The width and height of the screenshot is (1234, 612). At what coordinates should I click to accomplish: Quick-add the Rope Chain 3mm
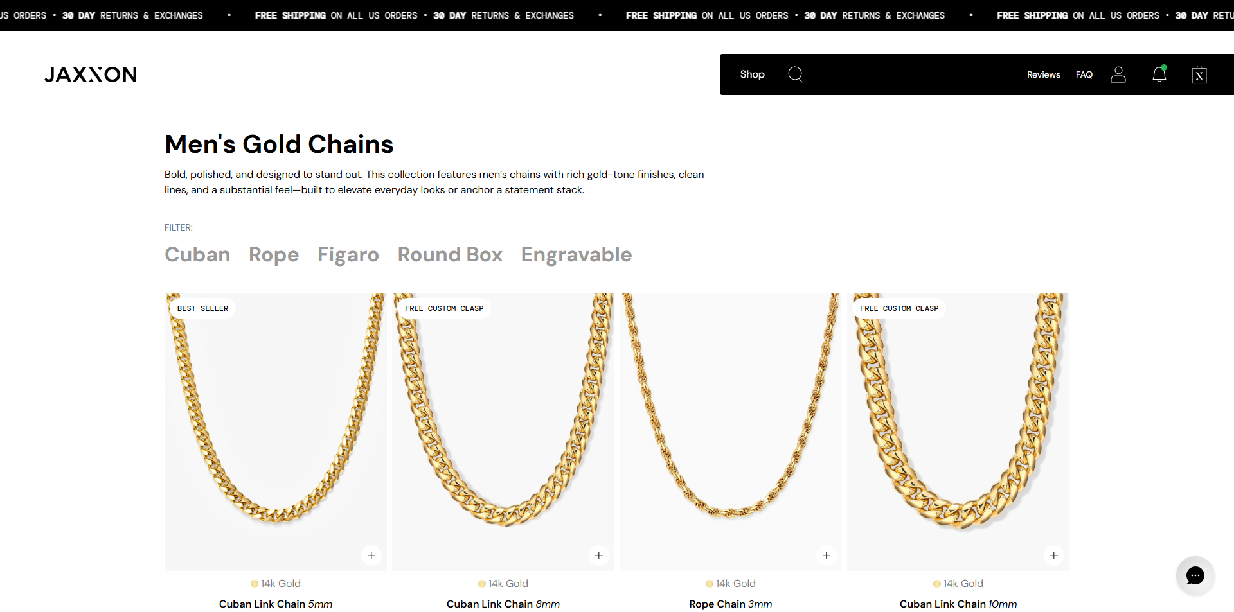point(827,555)
